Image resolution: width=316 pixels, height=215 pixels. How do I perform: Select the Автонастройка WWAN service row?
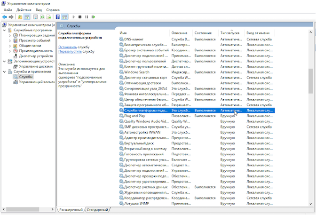pyautogui.click(x=197, y=132)
